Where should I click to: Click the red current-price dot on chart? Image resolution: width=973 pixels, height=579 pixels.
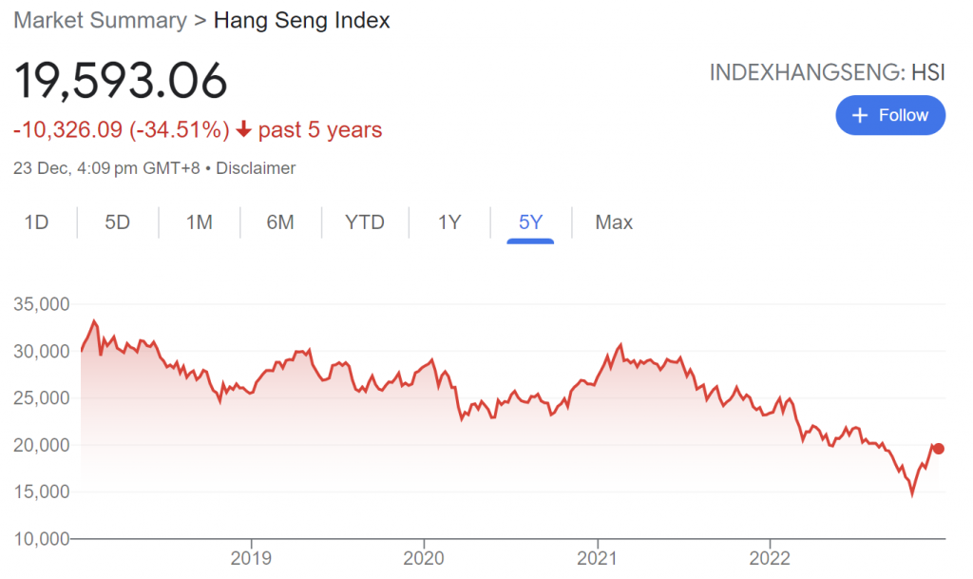(x=938, y=449)
